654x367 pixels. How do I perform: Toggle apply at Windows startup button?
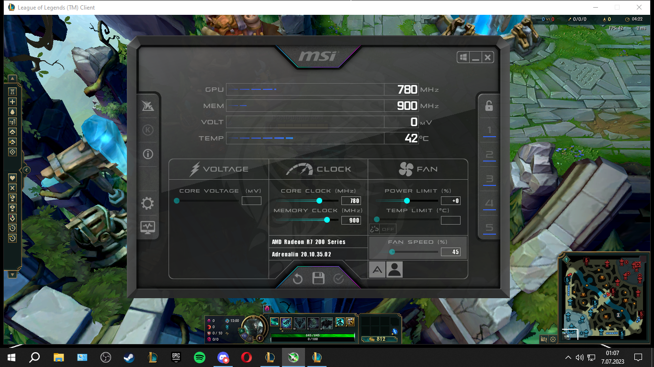point(463,57)
